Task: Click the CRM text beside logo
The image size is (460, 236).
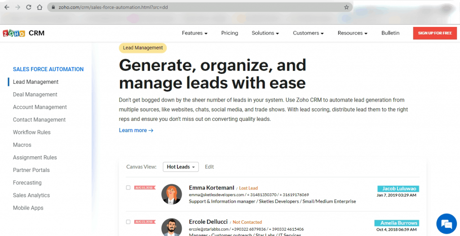Action: (x=36, y=33)
